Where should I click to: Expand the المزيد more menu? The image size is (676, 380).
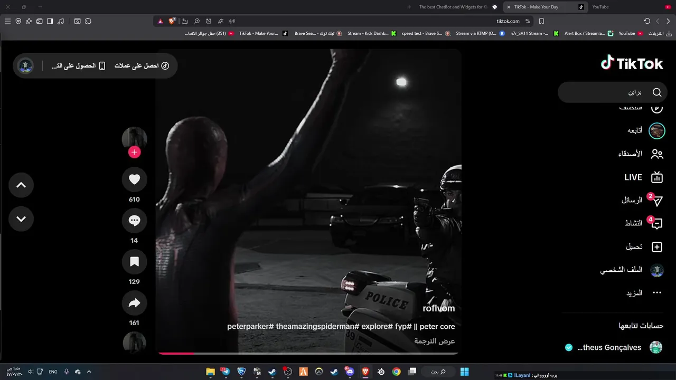click(643, 293)
